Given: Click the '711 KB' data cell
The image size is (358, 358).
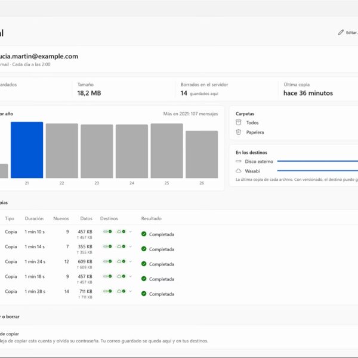Looking at the screenshot, I should pyautogui.click(x=85, y=291).
